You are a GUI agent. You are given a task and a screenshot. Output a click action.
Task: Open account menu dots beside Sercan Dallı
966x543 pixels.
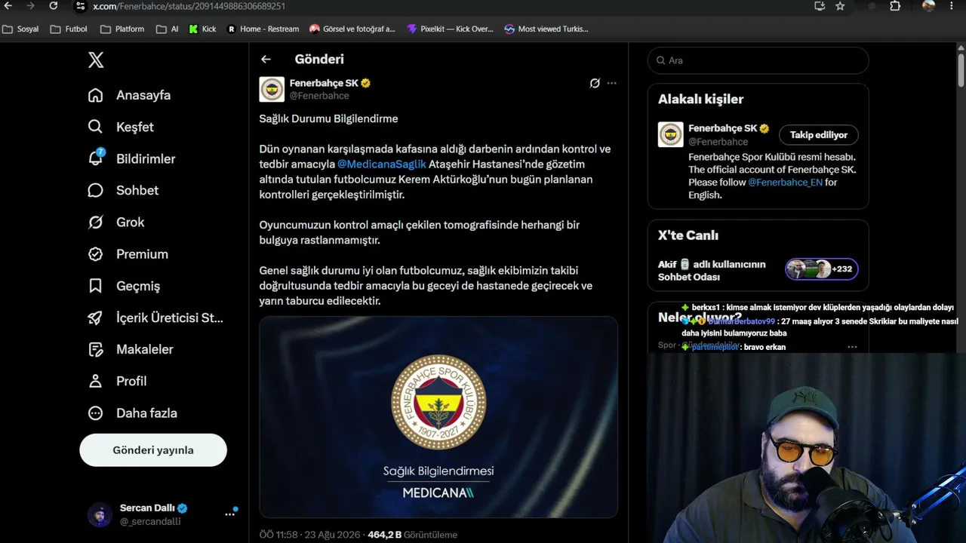pyautogui.click(x=229, y=514)
